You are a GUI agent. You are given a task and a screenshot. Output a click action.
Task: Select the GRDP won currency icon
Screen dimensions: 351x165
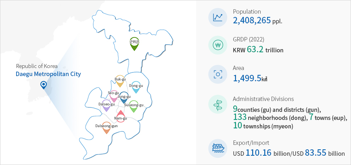pyautogui.click(x=218, y=45)
